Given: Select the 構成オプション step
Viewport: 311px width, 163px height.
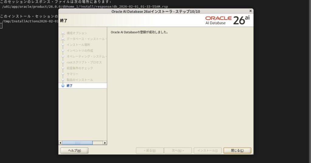Looking at the screenshot, I should click(x=77, y=33).
